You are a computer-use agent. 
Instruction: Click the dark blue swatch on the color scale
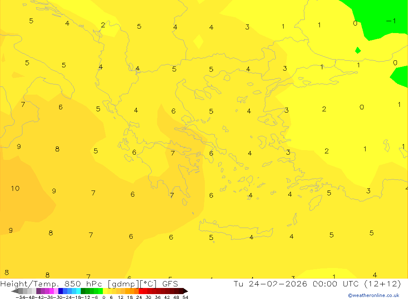(60, 291)
